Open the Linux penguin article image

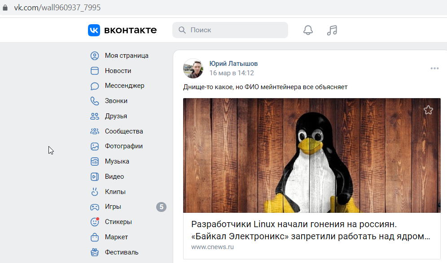tap(312, 155)
